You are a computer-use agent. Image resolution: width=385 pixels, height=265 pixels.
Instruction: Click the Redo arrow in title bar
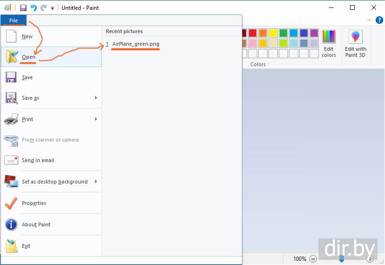[43, 8]
